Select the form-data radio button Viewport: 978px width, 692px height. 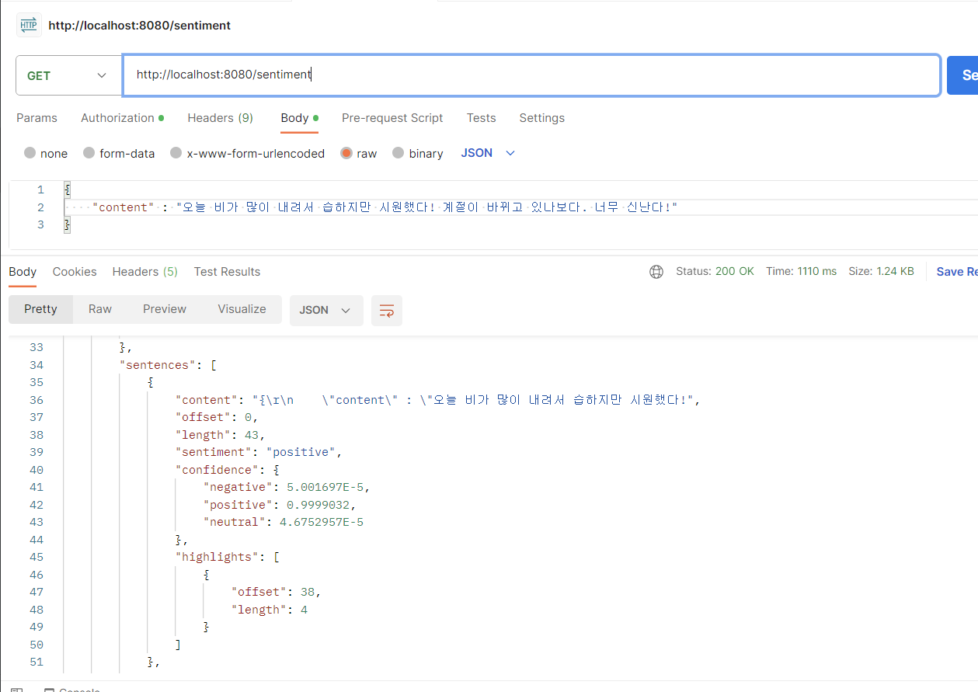tap(89, 153)
